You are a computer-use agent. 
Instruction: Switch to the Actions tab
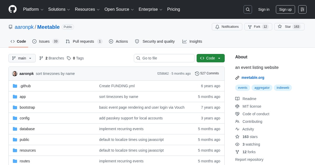(x=118, y=41)
